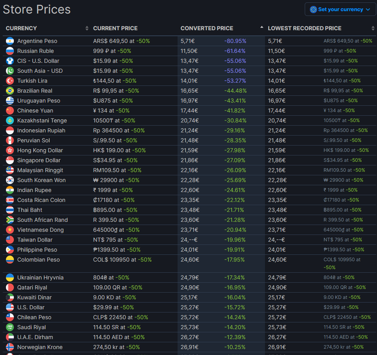Click the Turkish Lira flag icon
Viewport: 377px width, 355px height.
click(10, 81)
